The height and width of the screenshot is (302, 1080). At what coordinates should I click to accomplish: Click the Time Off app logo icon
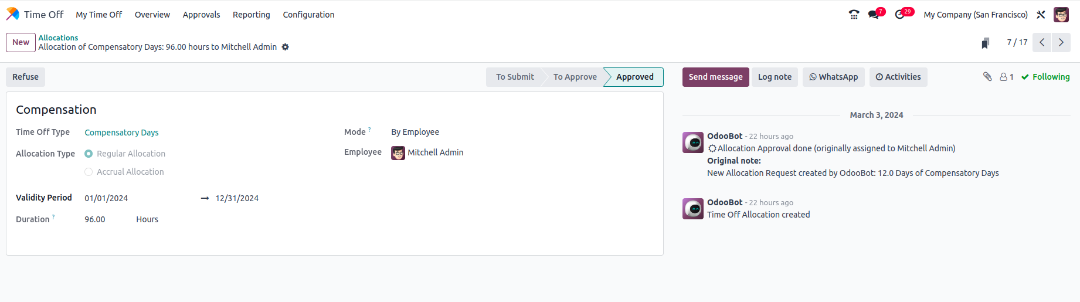tap(13, 14)
